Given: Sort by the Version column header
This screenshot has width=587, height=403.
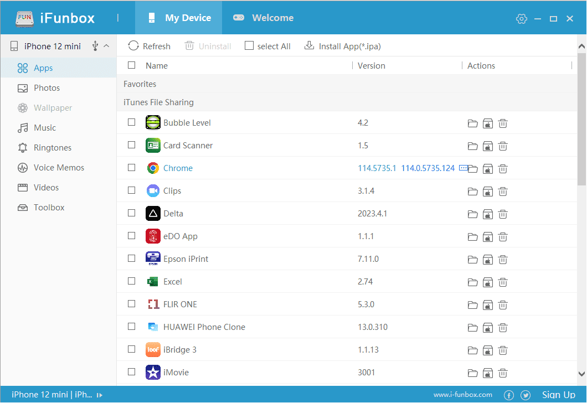Looking at the screenshot, I should (x=372, y=65).
